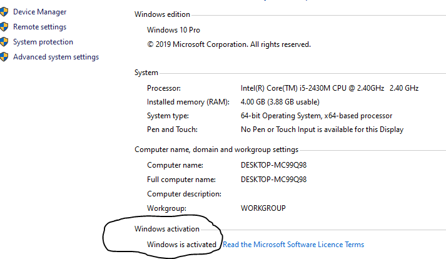Image resolution: width=446 pixels, height=259 pixels.
Task: Click the 4.00 GB installed memory value
Action: 280,102
